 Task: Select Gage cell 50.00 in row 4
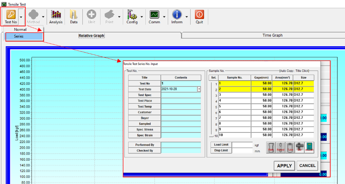point(261,101)
